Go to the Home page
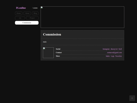The width and height of the screenshot is (137, 103). [19, 13]
